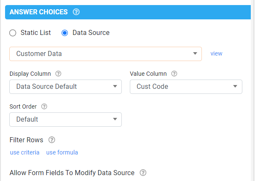The height and width of the screenshot is (181, 255).
Task: Show help for Sort Order
Action: pyautogui.click(x=44, y=106)
